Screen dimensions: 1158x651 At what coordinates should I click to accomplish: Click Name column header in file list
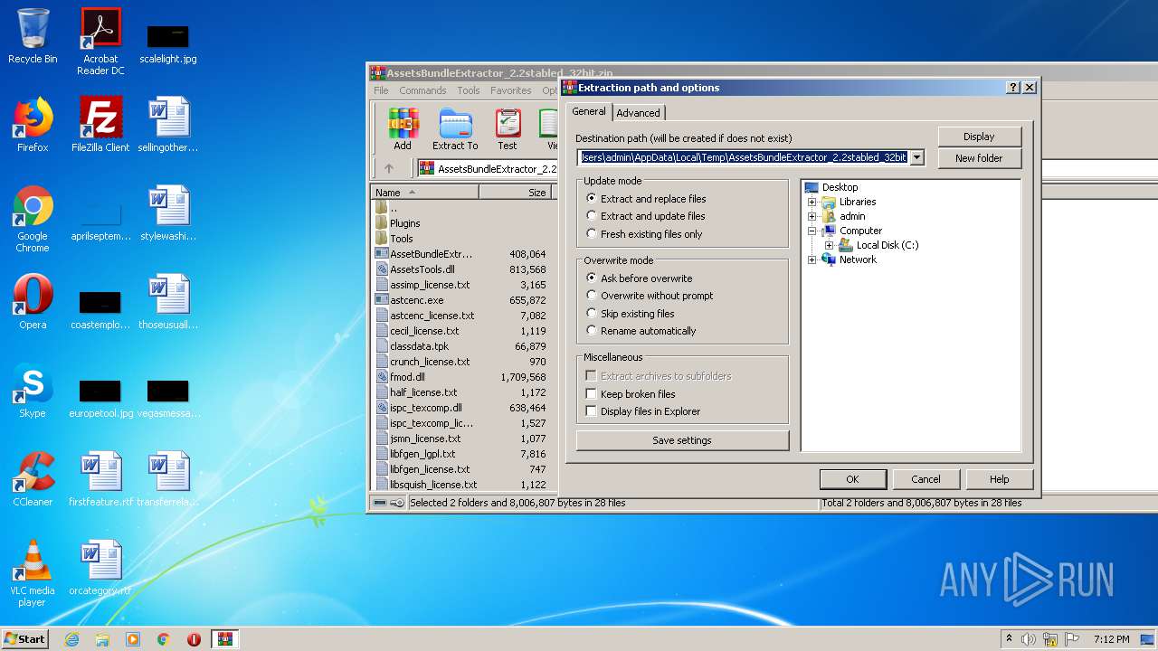424,193
